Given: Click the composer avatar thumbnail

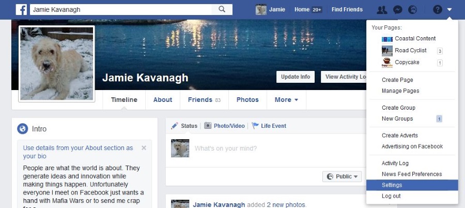Looking at the screenshot, I should coord(180,148).
